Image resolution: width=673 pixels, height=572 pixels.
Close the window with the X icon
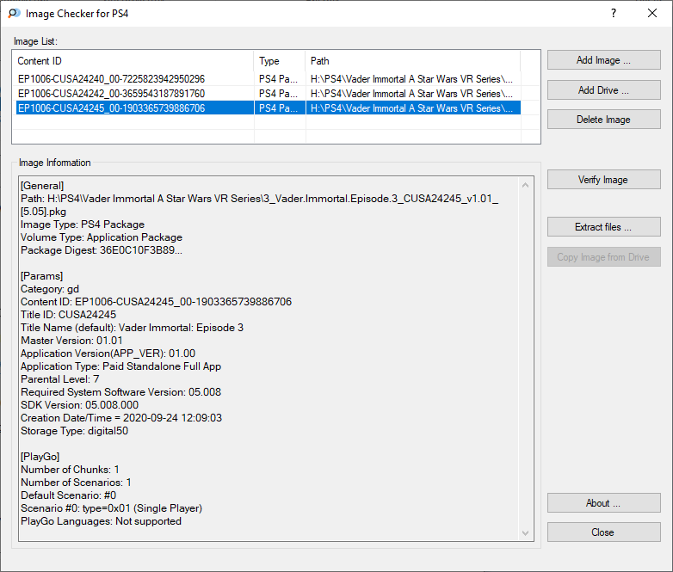(652, 13)
